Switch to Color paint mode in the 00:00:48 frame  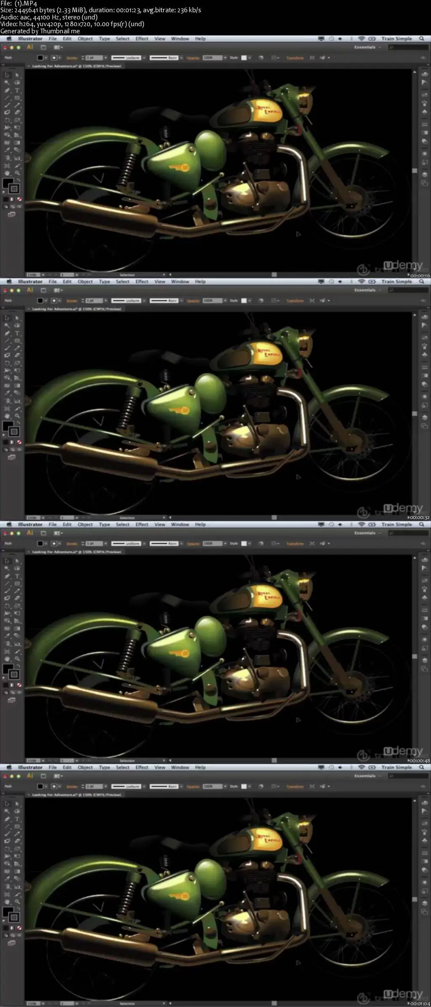point(5,685)
